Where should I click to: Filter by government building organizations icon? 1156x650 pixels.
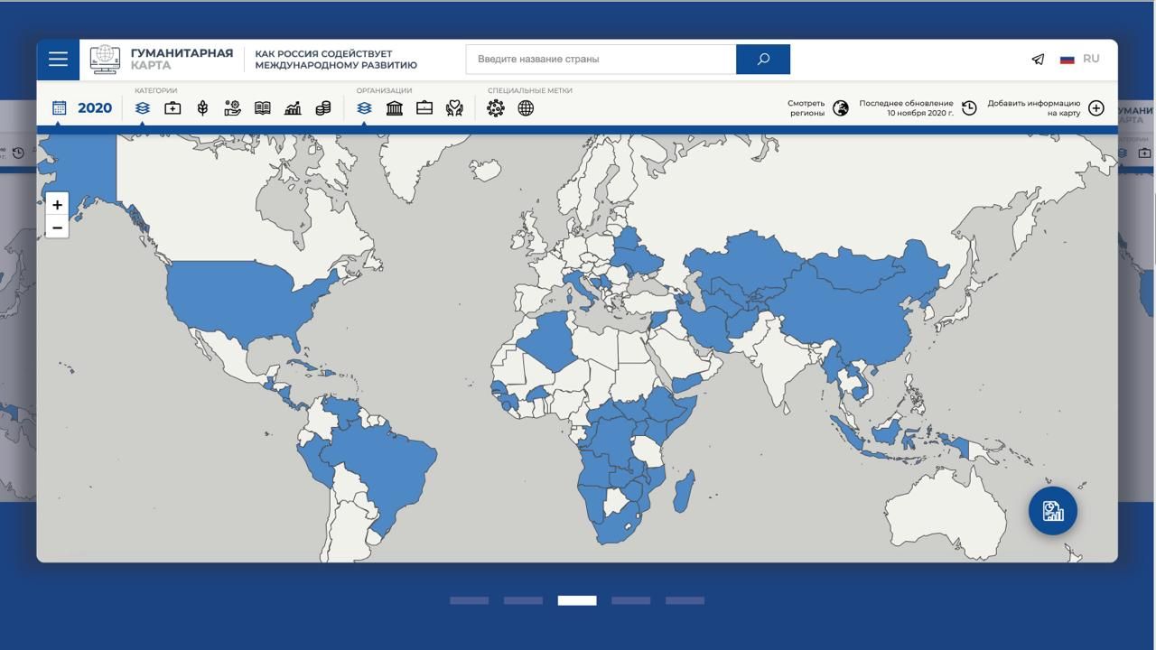click(x=395, y=108)
